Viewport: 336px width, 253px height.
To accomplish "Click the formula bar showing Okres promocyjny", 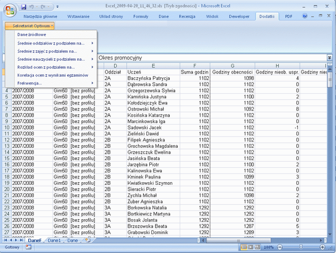I will [212, 57].
